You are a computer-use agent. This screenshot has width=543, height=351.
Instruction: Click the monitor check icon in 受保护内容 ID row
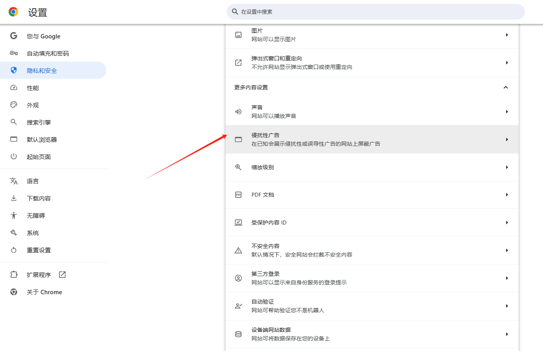tap(238, 223)
